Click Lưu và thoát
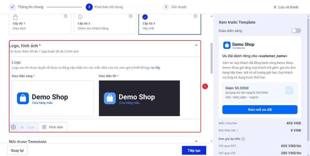The image size is (310, 156). [x=286, y=7]
